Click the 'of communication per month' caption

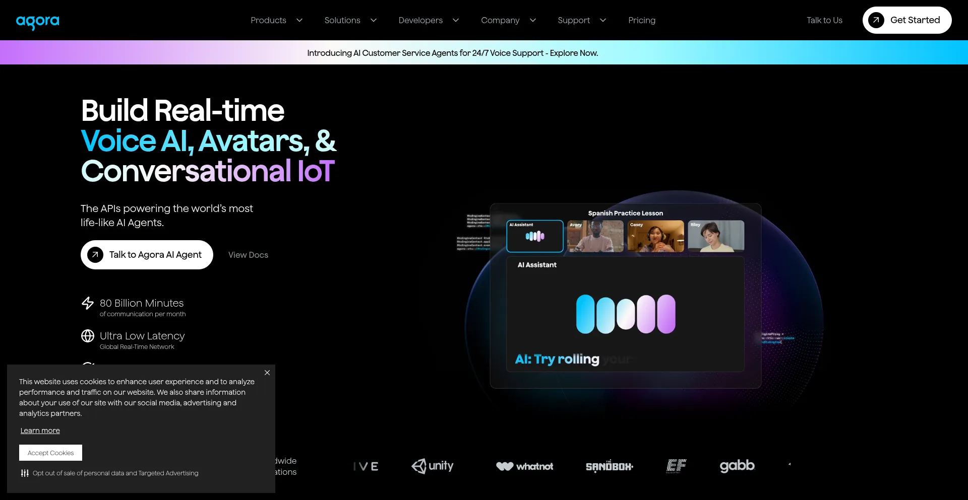pyautogui.click(x=143, y=314)
